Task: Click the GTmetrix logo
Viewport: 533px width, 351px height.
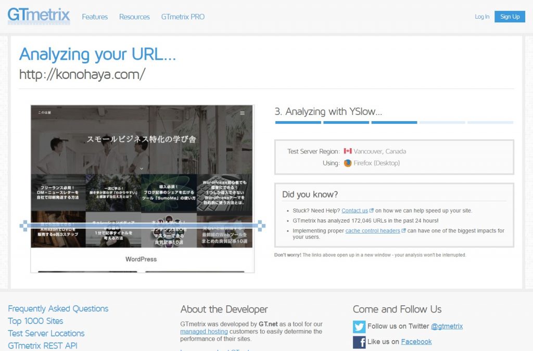Action: pos(39,16)
